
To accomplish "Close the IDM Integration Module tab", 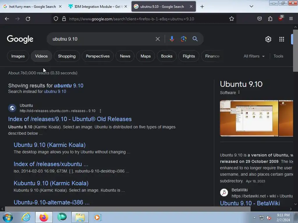I will click(126, 6).
